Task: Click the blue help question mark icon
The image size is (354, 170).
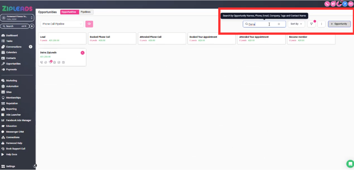Action: (345, 4)
